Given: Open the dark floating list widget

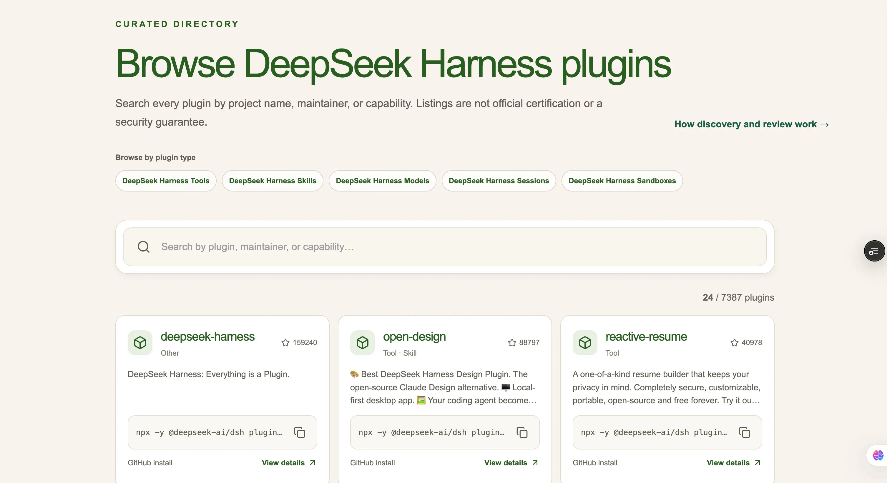Looking at the screenshot, I should tap(874, 251).
